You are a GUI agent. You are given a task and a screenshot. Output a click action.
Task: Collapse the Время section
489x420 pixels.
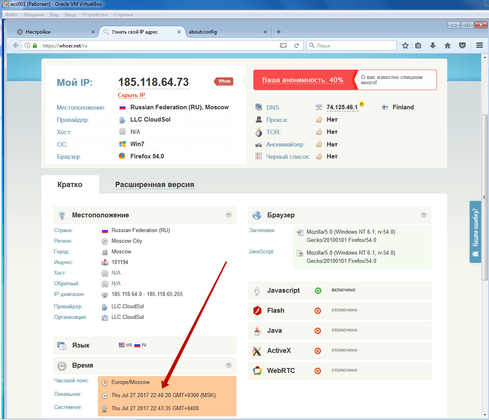tap(229, 365)
